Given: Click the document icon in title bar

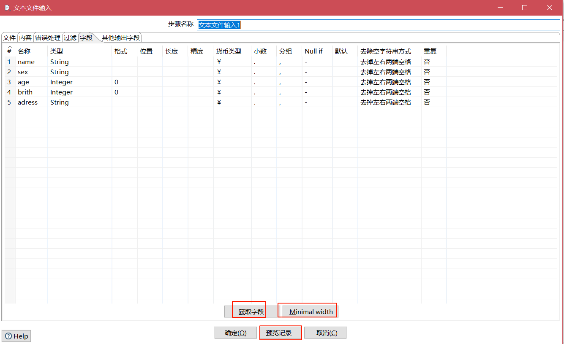Looking at the screenshot, I should [7, 8].
